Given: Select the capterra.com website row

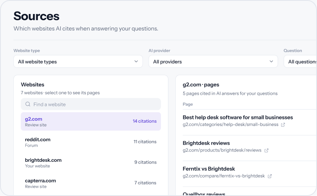Looking at the screenshot, I should pos(91,183).
